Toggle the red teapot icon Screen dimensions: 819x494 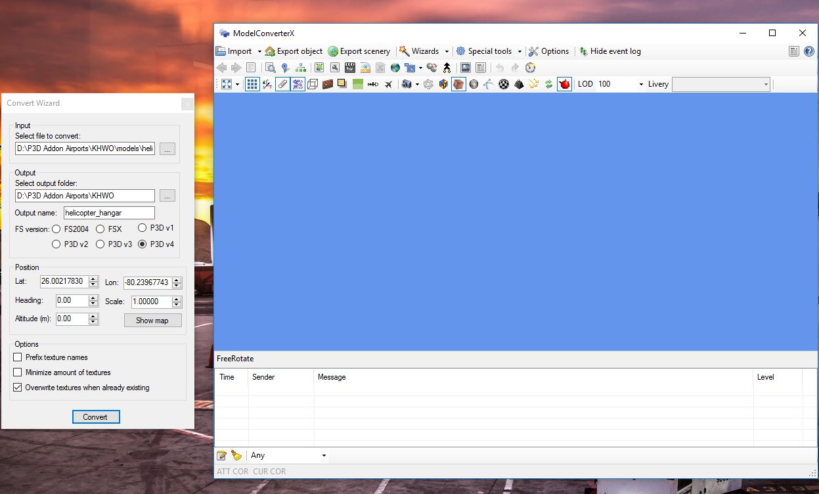click(x=564, y=84)
